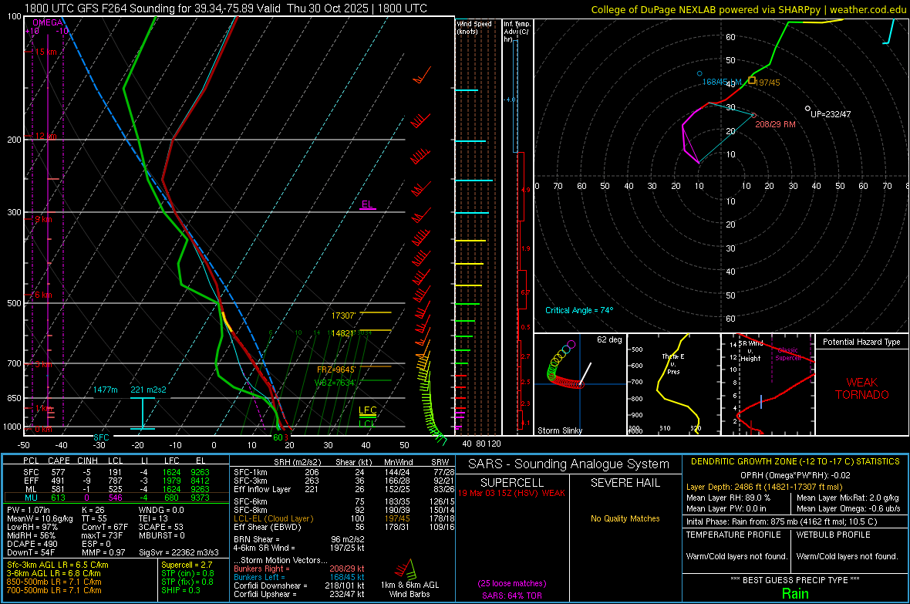Click the Corfidi Downshear vector entry

pos(299,585)
